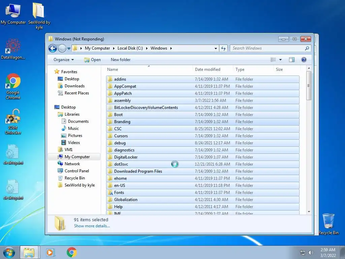Open Windows Media Player from taskbar

[x=50, y=252]
